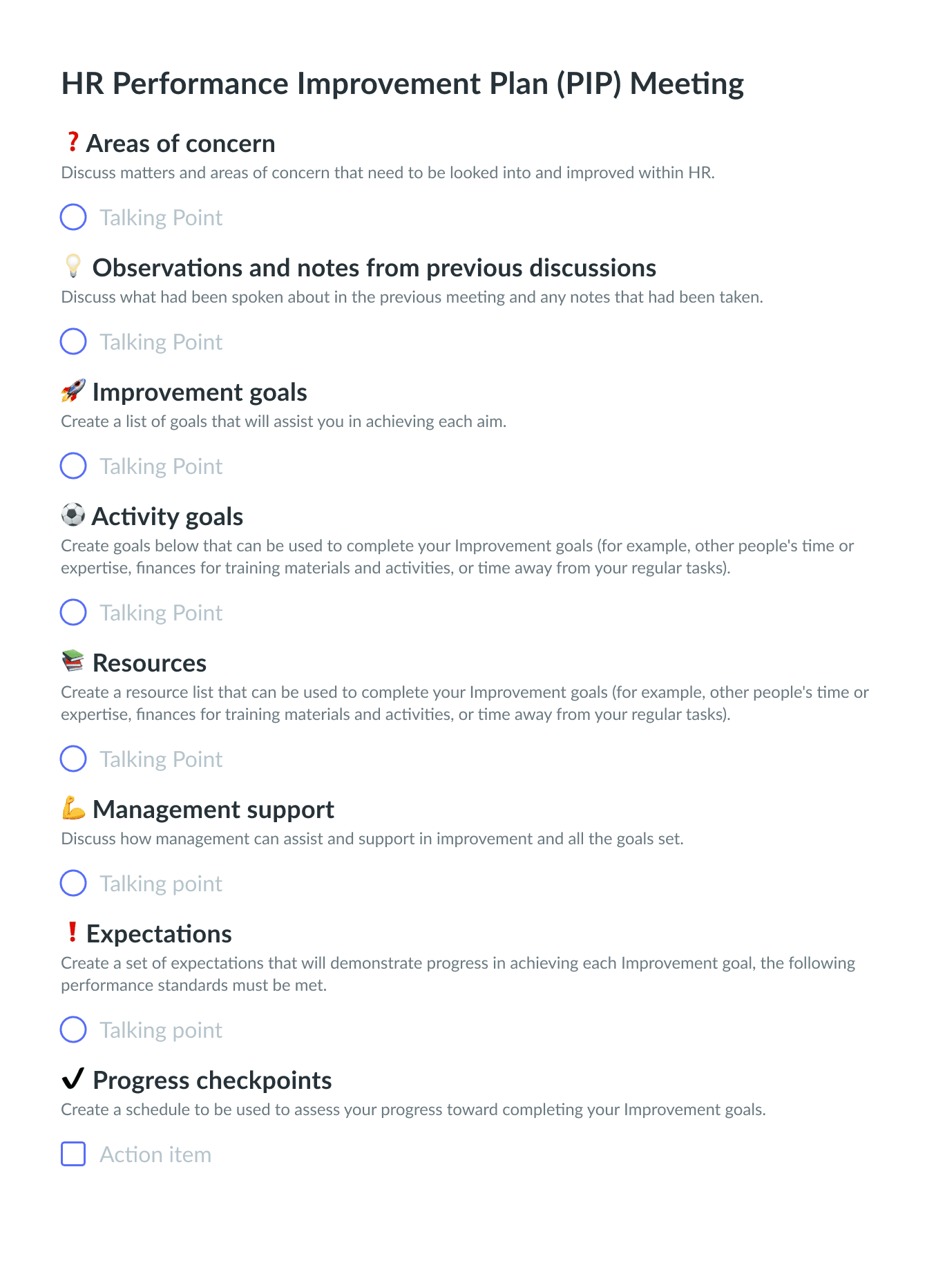The height and width of the screenshot is (1263, 945).
Task: Click the red question mark icon
Action: (x=73, y=142)
